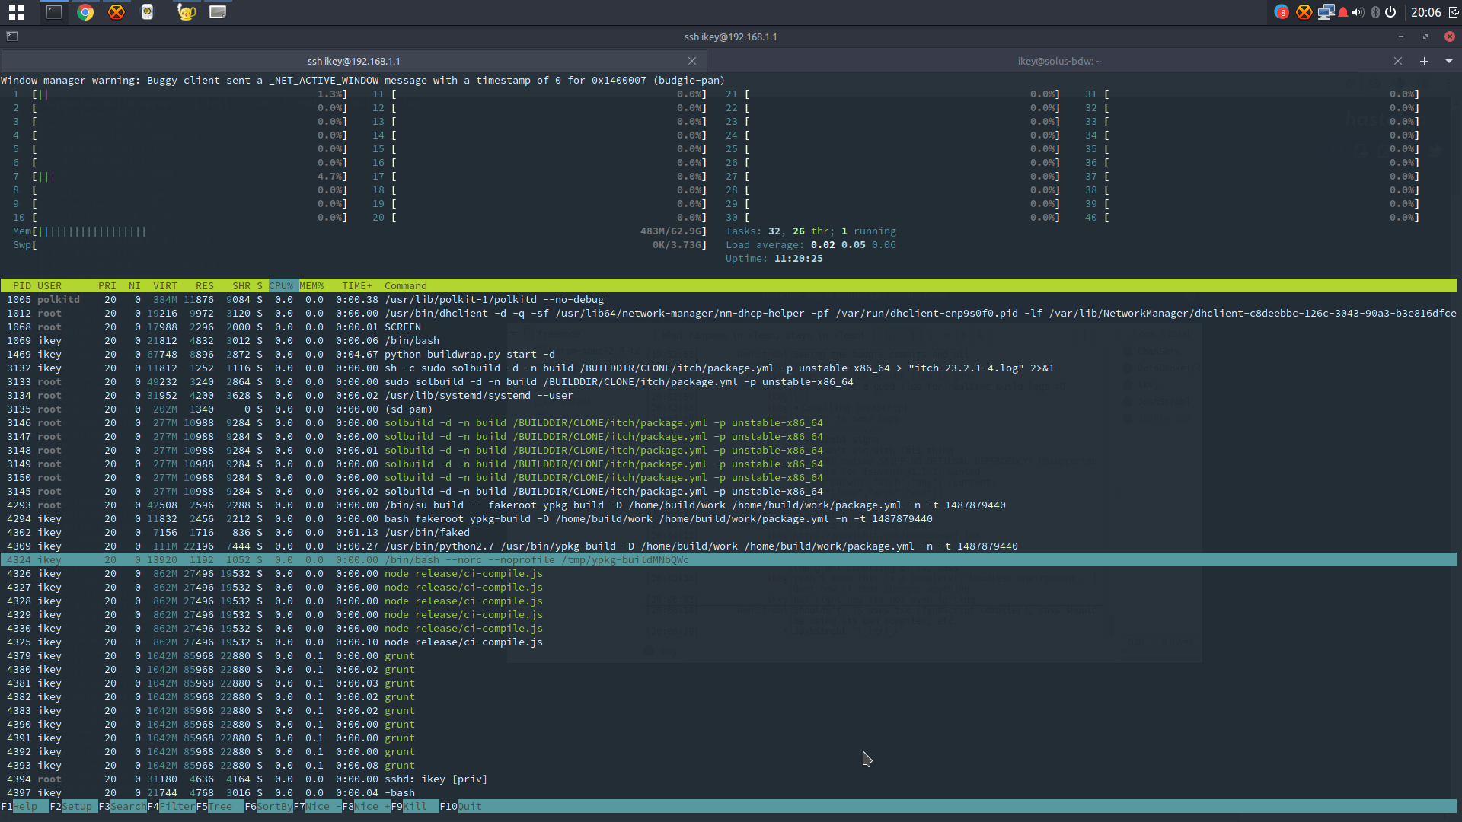Open the volume control in the tray
1462x822 pixels.
coord(1358,12)
